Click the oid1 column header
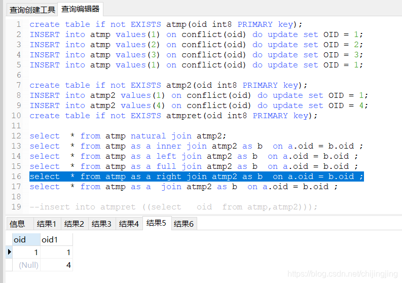402x283 pixels. point(56,240)
